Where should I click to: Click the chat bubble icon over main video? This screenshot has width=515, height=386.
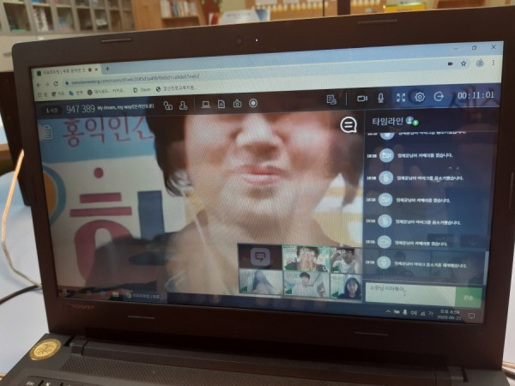coord(348,124)
